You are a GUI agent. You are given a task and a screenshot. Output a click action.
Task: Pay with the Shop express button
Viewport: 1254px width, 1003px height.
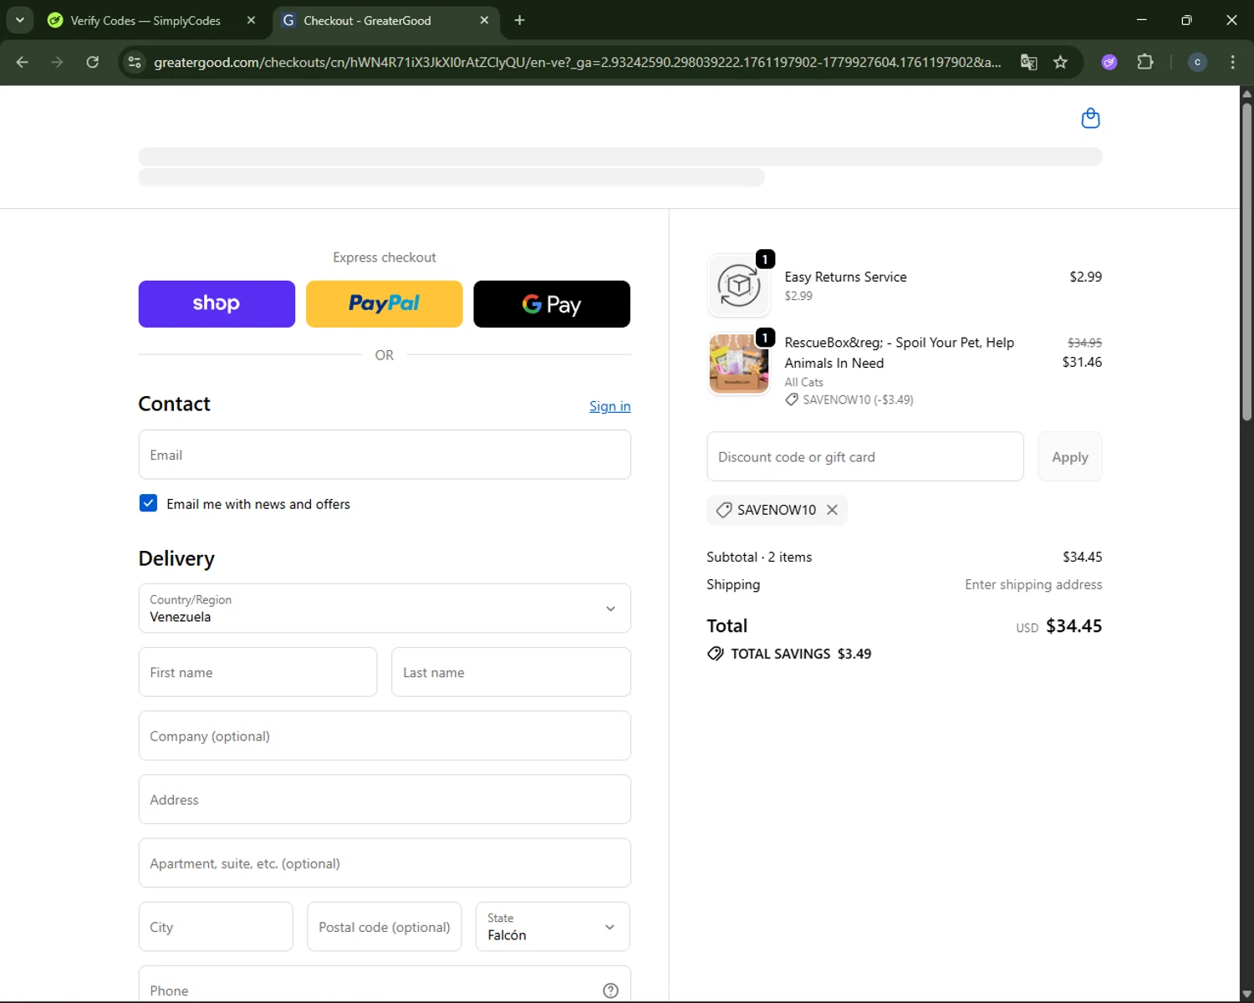click(x=217, y=304)
